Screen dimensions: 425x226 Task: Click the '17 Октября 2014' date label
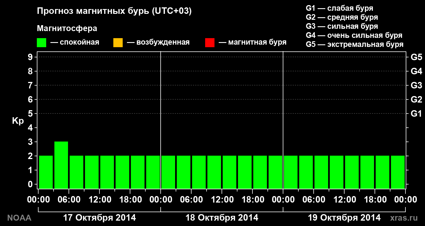coord(99,218)
